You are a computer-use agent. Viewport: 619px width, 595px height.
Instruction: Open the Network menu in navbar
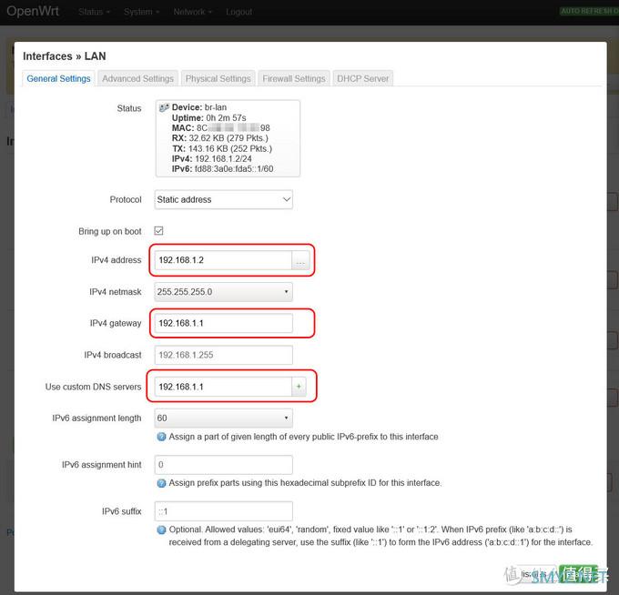(193, 12)
